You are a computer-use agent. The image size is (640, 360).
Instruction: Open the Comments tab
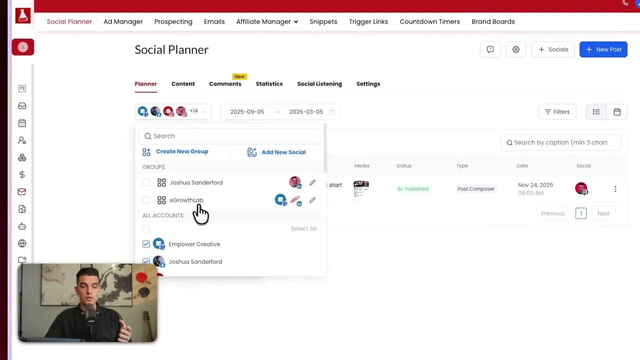click(x=225, y=84)
